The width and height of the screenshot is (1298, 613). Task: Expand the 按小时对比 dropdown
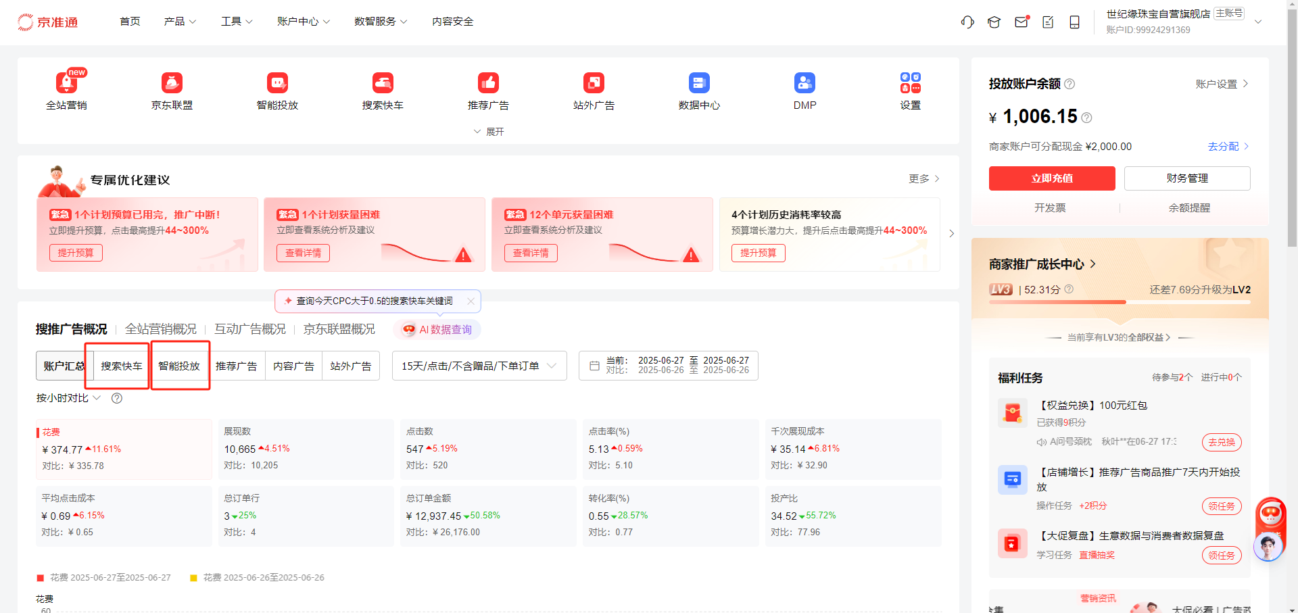[68, 398]
